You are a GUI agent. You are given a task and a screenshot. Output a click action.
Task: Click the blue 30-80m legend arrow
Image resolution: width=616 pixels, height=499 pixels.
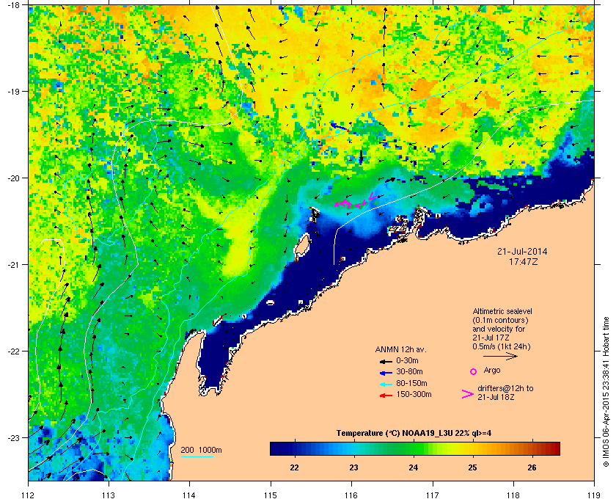coord(386,373)
